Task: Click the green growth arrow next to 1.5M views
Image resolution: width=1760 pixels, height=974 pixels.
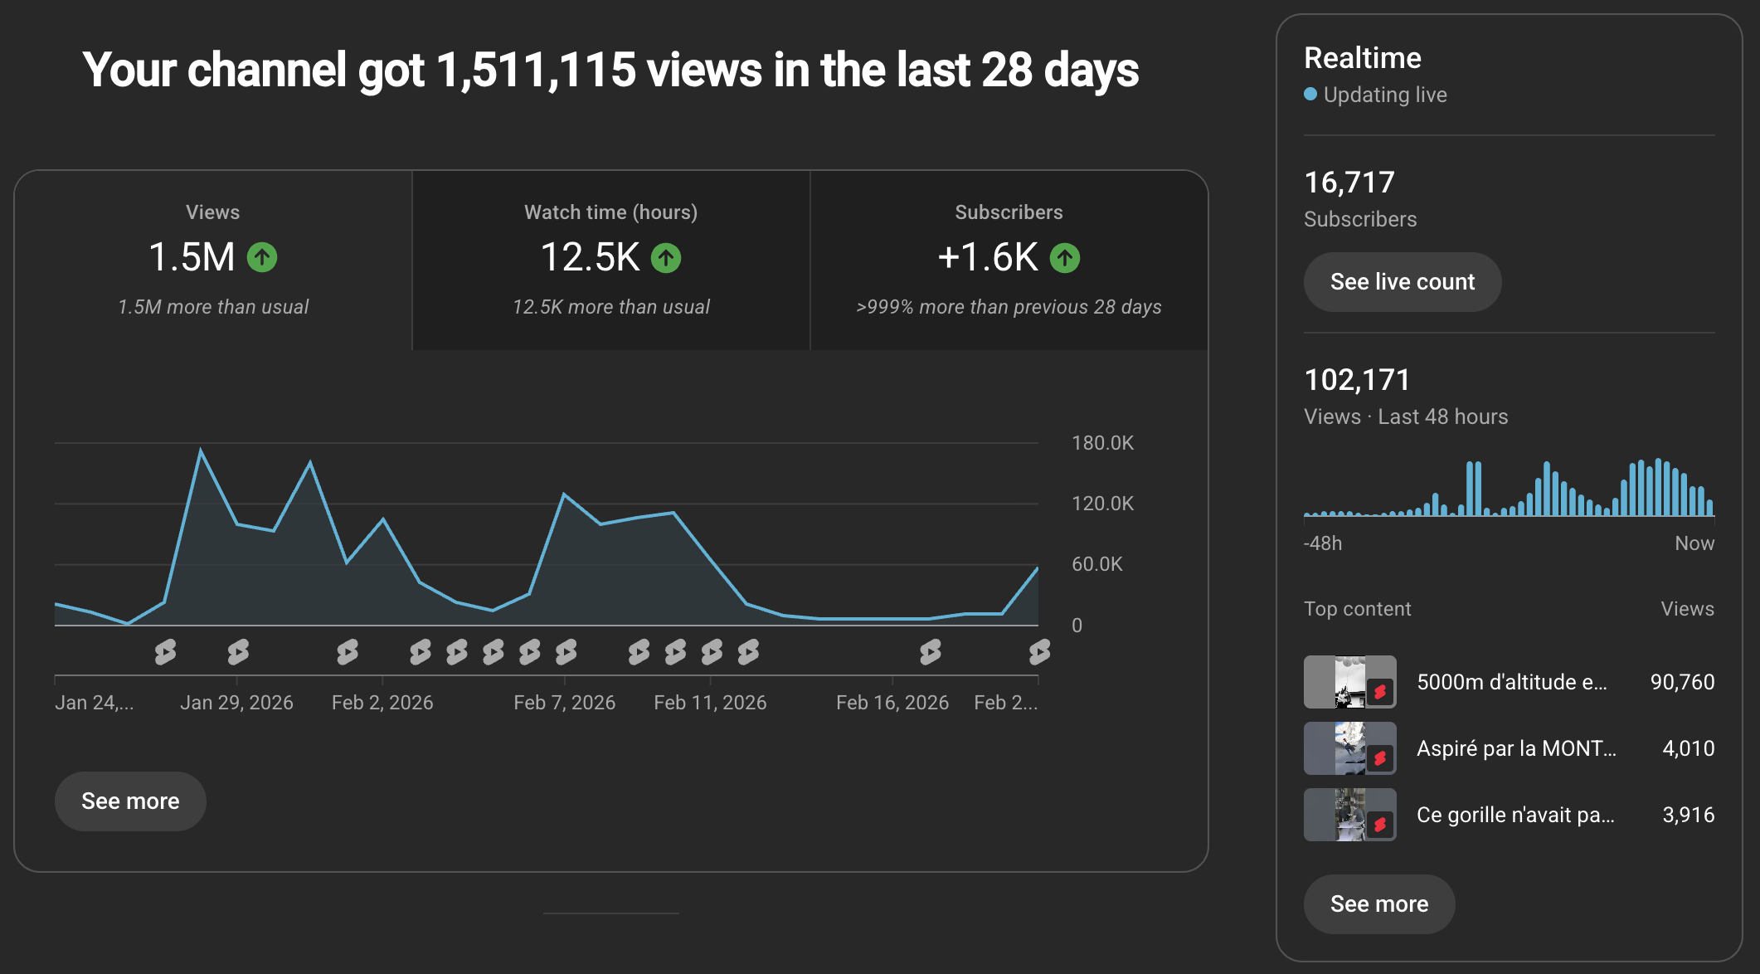Action: coord(262,258)
